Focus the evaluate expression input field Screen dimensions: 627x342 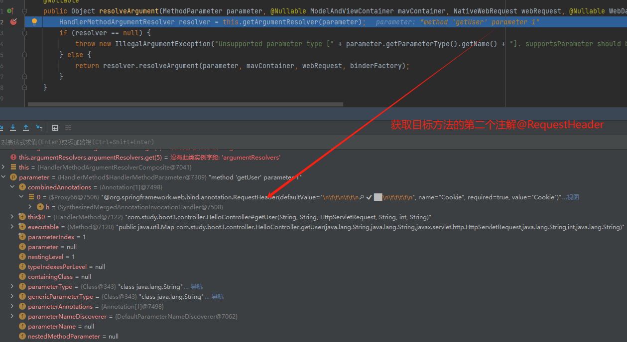click(313, 142)
